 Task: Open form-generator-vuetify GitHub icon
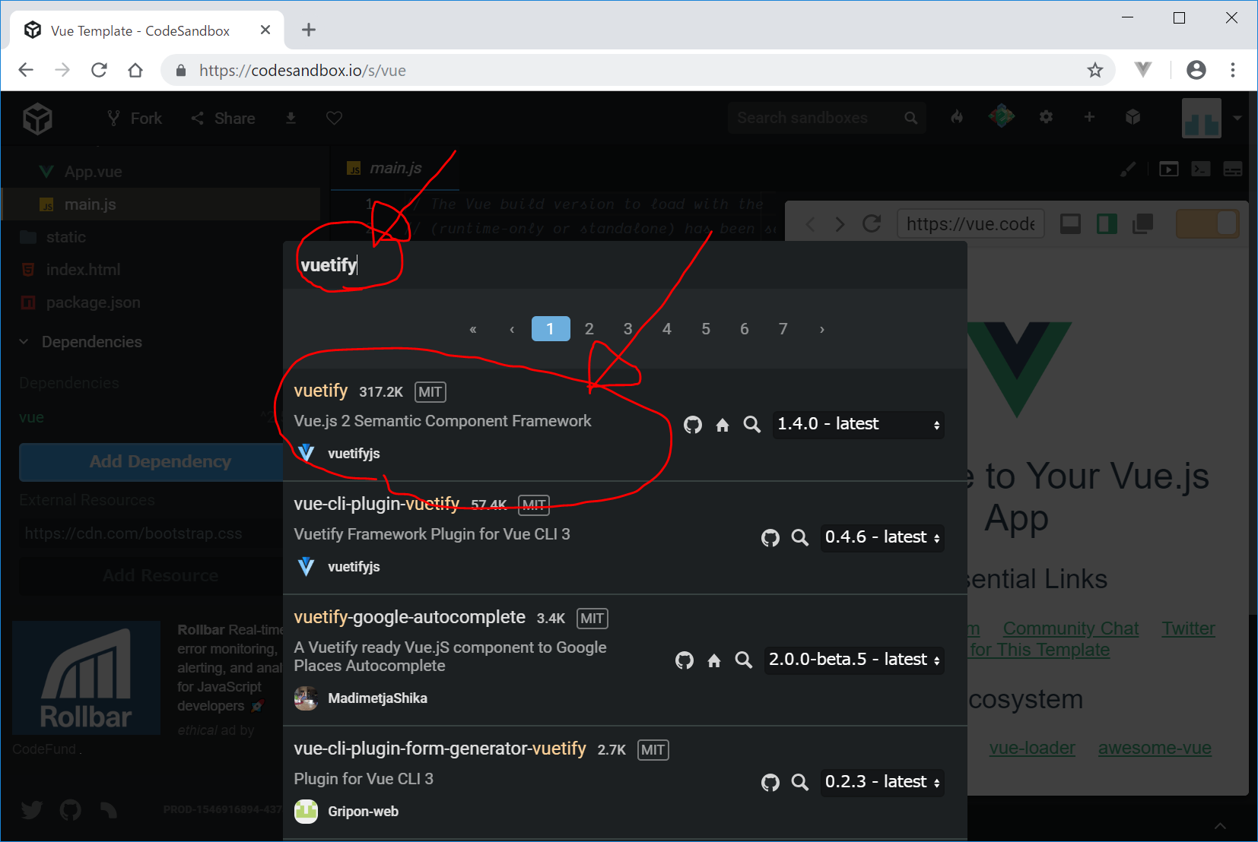[770, 783]
